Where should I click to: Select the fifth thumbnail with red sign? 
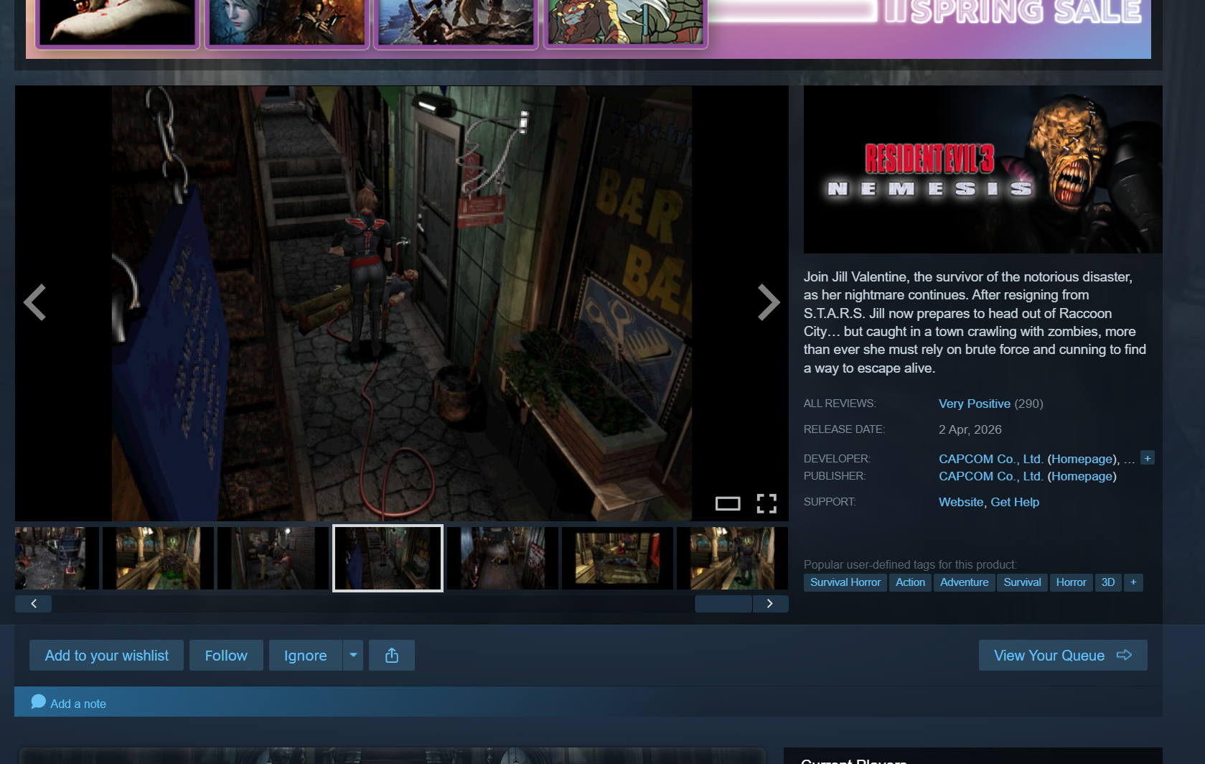(x=502, y=558)
